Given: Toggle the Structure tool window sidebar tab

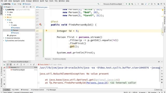Looking at the screenshot, I should click(1, 71).
